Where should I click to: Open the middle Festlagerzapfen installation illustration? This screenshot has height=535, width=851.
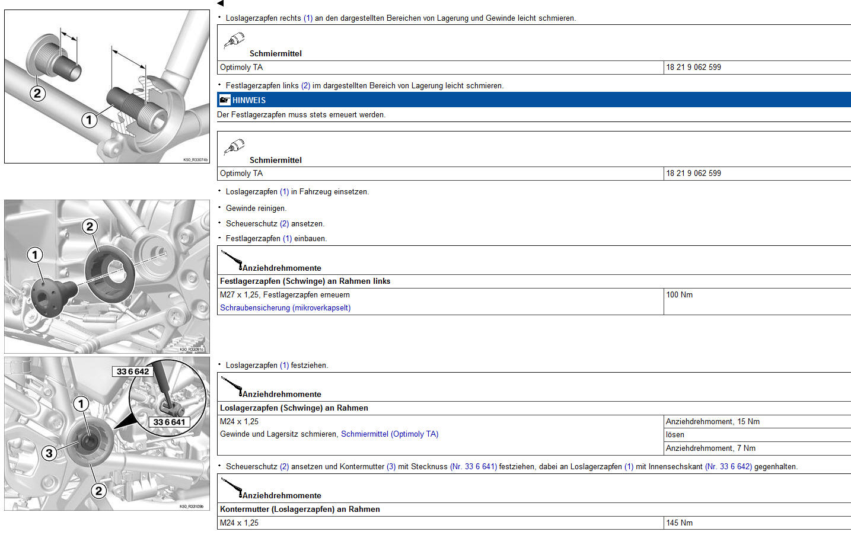coord(107,276)
